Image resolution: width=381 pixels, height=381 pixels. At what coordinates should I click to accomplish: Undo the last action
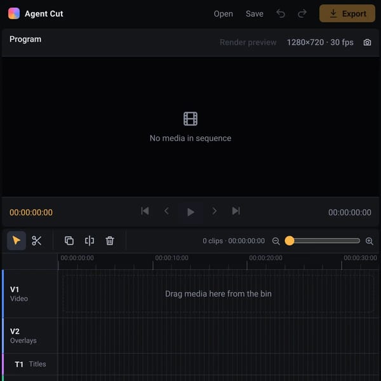click(281, 13)
